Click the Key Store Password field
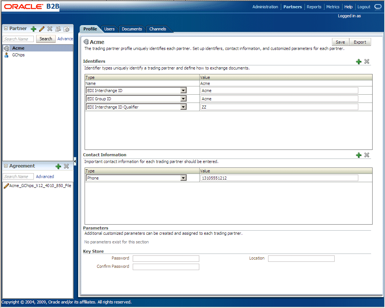 (166, 258)
